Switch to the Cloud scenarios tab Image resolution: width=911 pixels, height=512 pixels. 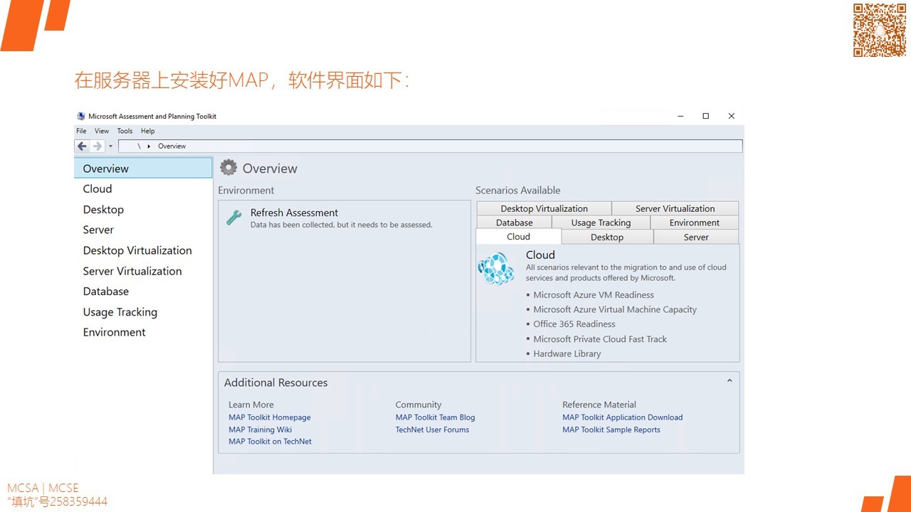tap(518, 237)
